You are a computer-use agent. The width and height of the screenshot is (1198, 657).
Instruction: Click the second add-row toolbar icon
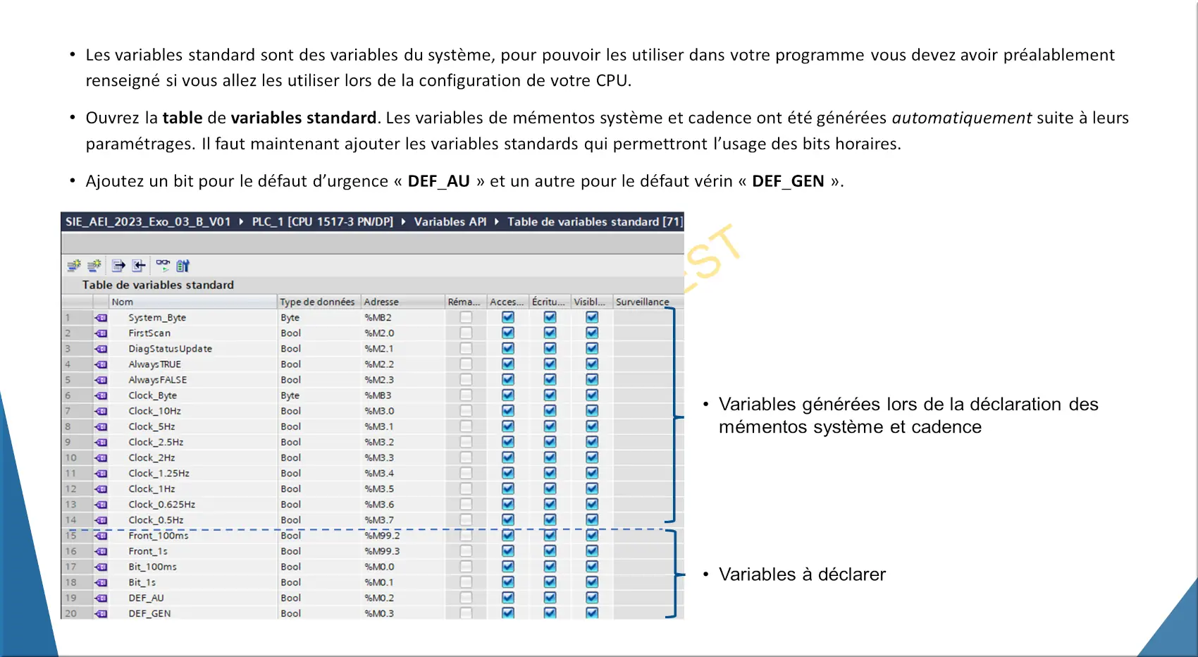[x=94, y=266]
